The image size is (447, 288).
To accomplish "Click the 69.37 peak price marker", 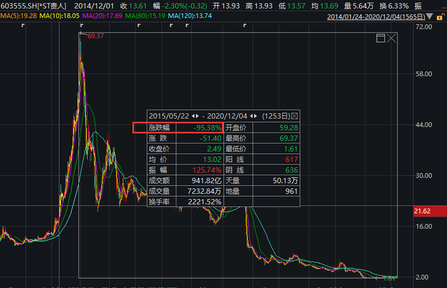I will 96,36.
